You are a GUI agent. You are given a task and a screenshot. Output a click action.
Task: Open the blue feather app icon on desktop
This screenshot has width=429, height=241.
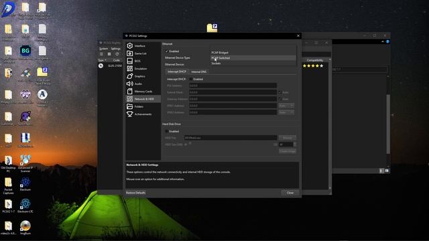(x=8, y=9)
